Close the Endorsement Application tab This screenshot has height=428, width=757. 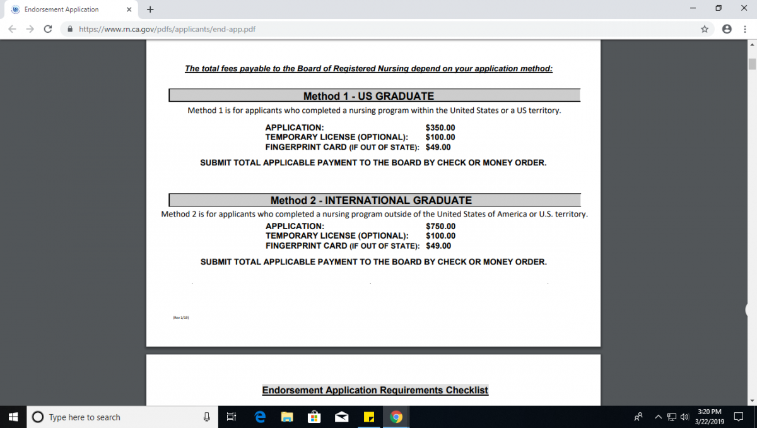click(x=129, y=9)
